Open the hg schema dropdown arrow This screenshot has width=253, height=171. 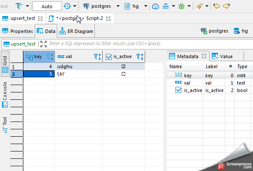tap(146, 6)
